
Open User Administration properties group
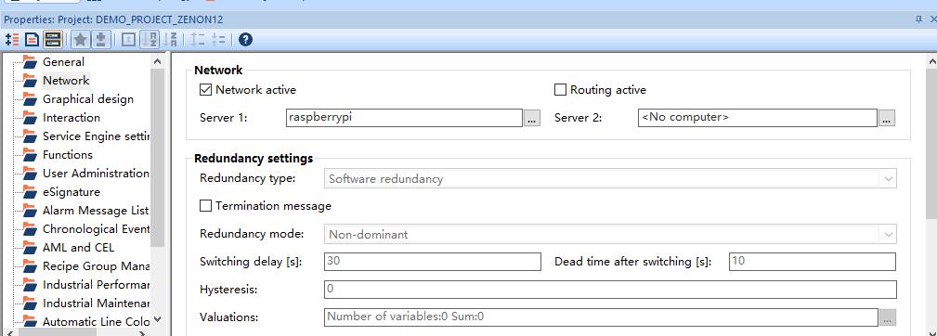(x=96, y=173)
